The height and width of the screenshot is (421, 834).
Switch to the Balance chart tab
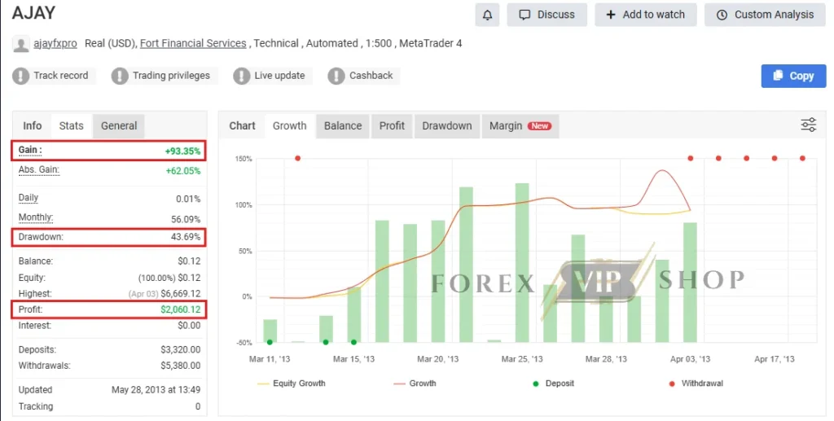pos(343,126)
